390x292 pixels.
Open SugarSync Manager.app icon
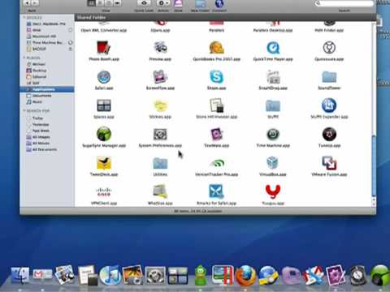[x=104, y=135]
